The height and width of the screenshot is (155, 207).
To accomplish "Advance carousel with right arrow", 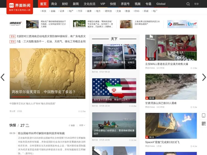I will click(204, 77).
